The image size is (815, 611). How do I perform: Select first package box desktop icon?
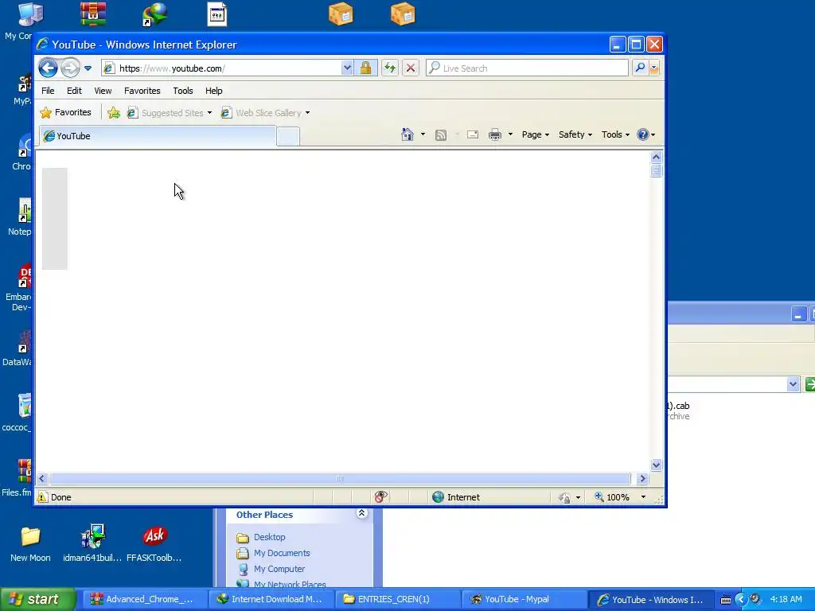coord(341,14)
